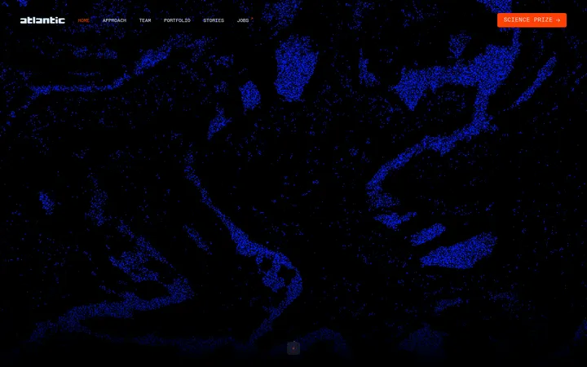Open the Team page
Image resolution: width=587 pixels, height=367 pixels.
click(145, 20)
